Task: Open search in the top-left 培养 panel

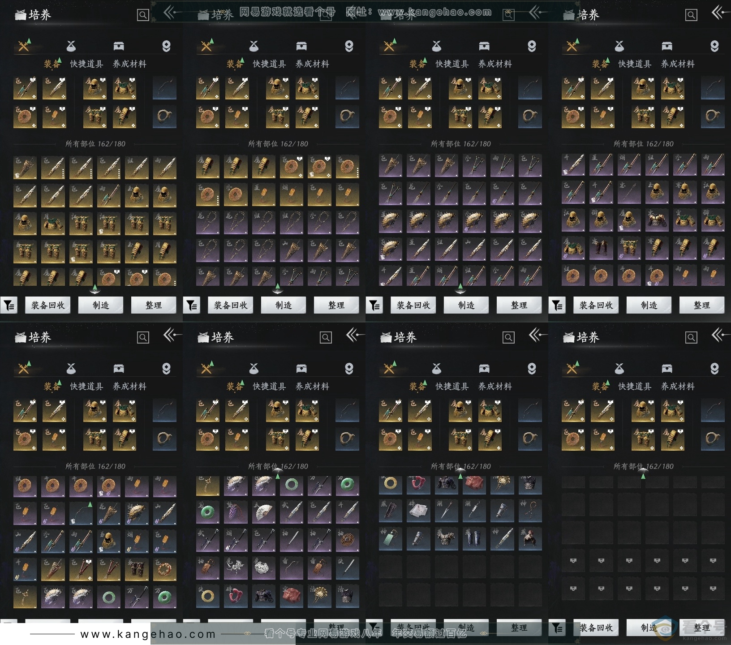Action: click(143, 15)
